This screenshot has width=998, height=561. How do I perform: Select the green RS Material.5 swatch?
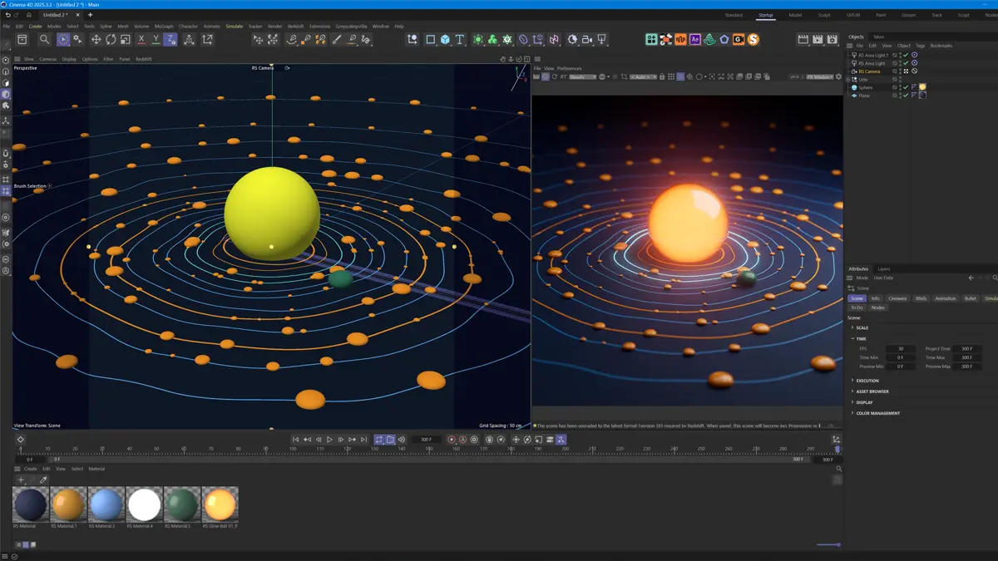point(182,504)
